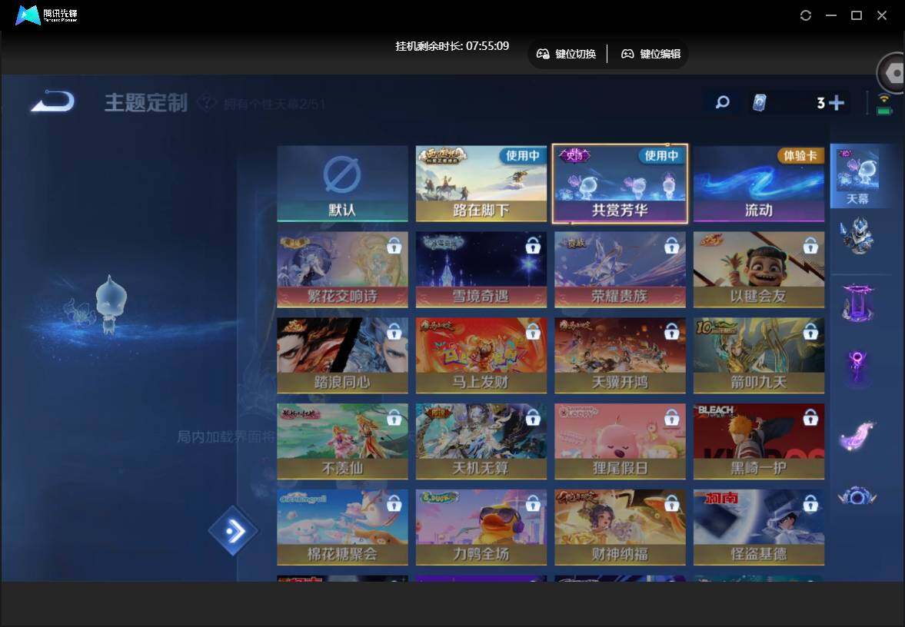This screenshot has height=627, width=905.
Task: Open the 繁花交响诗 theme card
Action: (342, 270)
